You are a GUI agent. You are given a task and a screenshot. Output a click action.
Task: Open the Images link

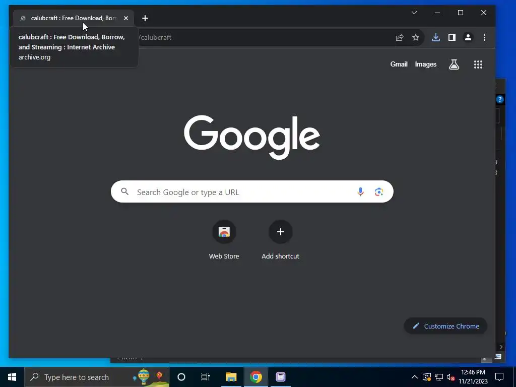click(425, 64)
